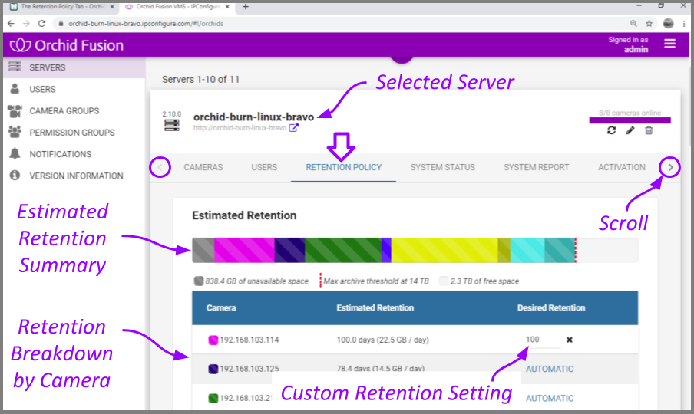This screenshot has width=694, height=414.
Task: Move the server tabs right with arrow
Action: [669, 167]
